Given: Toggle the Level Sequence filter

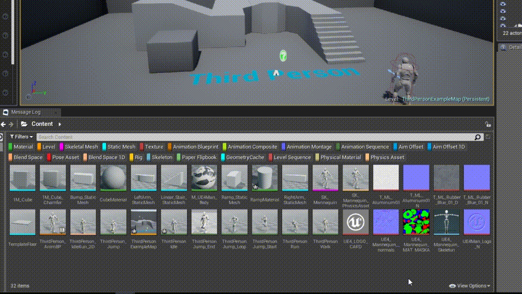Looking at the screenshot, I should click(x=290, y=157).
